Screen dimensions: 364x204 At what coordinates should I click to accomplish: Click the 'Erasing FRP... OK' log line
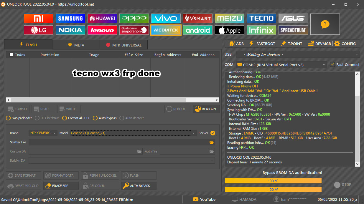[x=240, y=147]
